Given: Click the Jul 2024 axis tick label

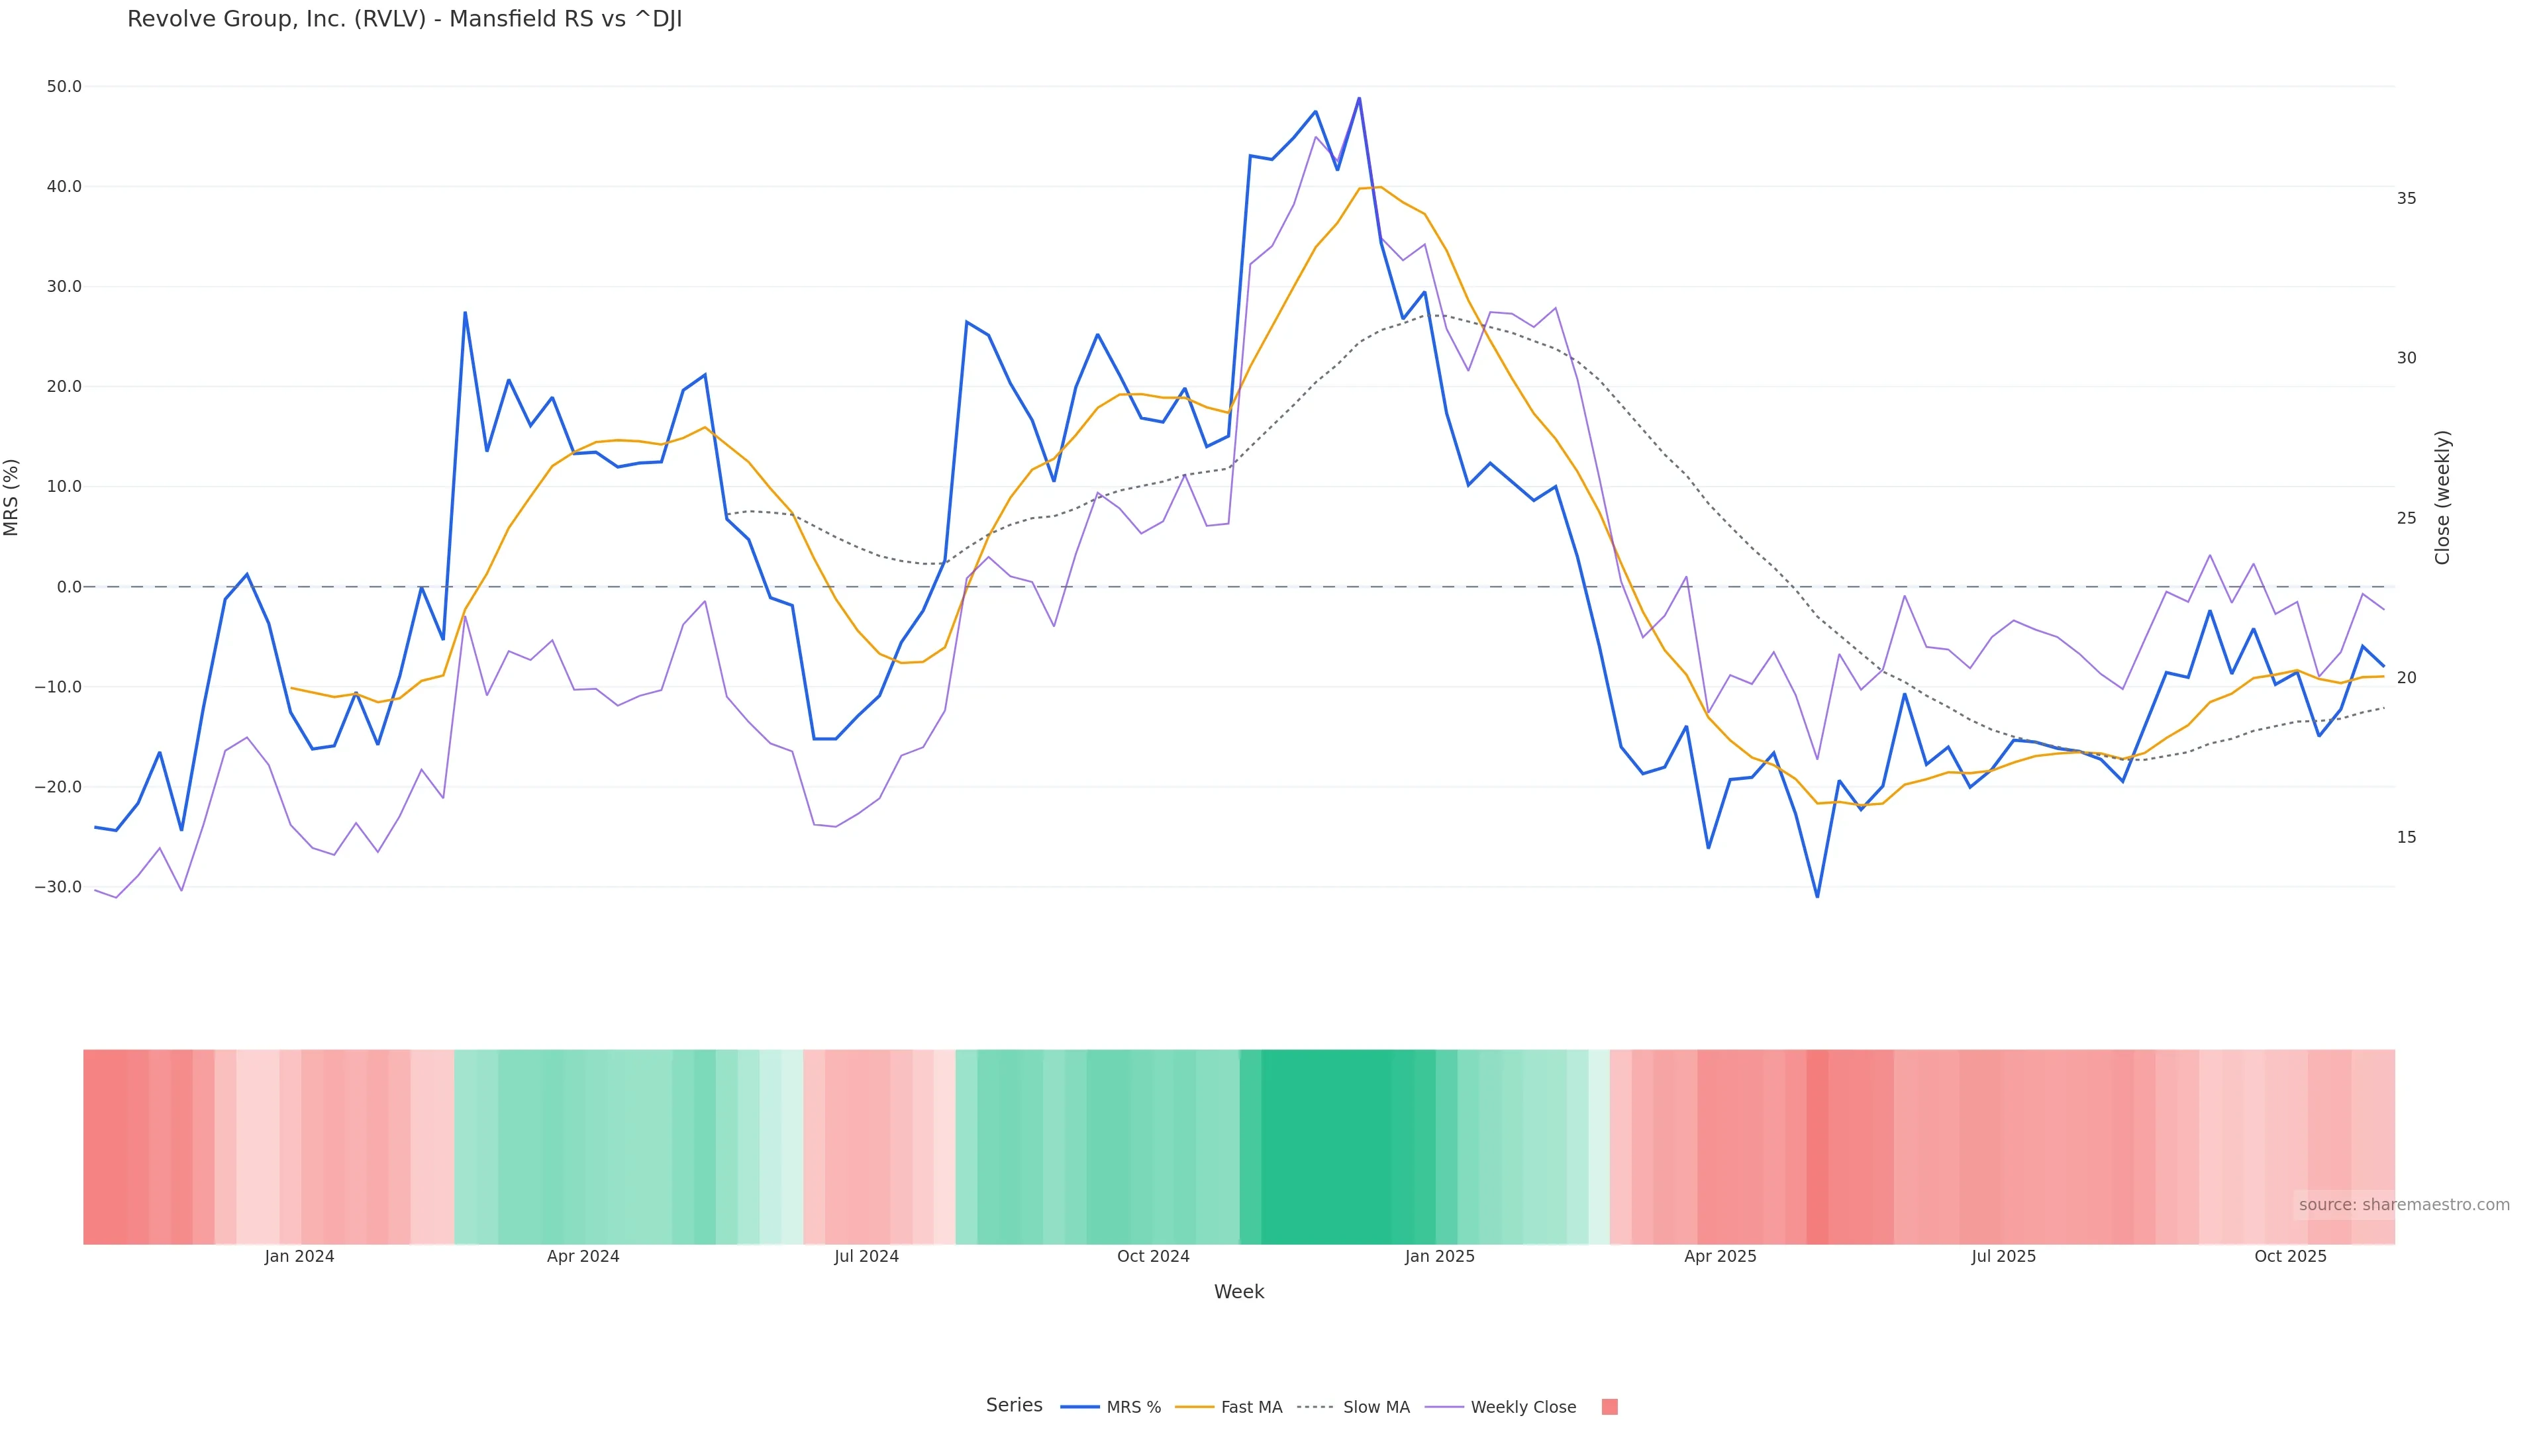Looking at the screenshot, I should tap(867, 1257).
